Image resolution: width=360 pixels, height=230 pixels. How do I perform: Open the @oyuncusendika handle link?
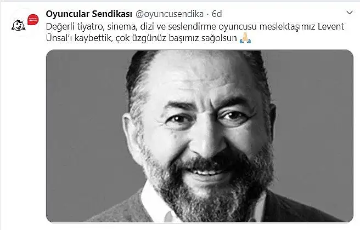(x=170, y=14)
